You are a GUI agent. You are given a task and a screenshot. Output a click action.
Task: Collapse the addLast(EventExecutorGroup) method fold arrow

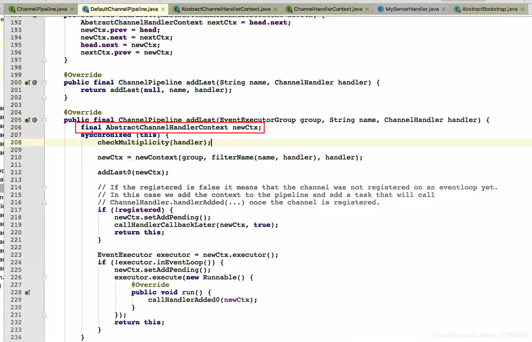(44, 120)
